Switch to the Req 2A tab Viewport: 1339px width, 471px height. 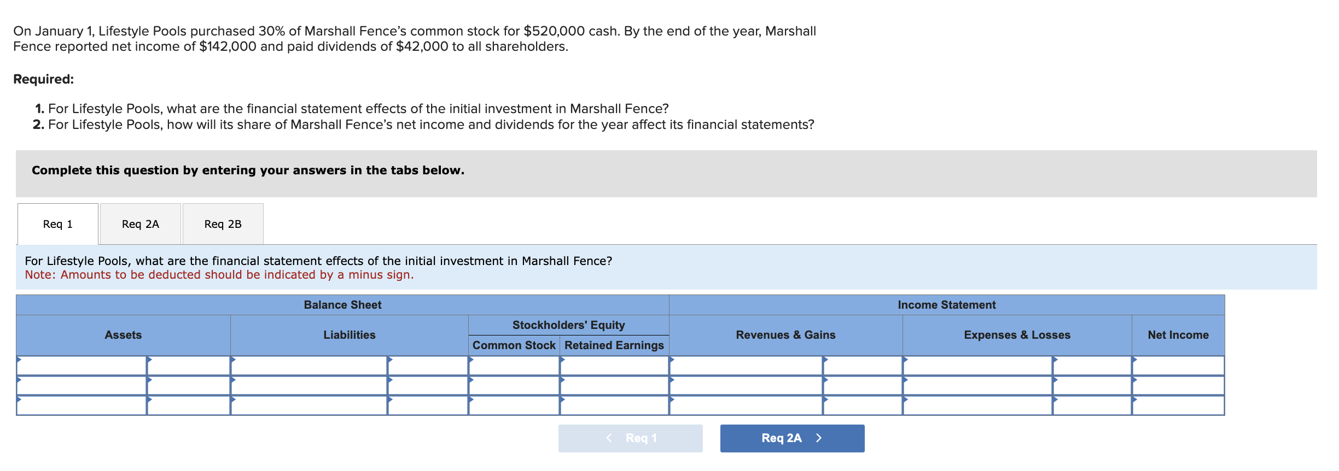[141, 224]
